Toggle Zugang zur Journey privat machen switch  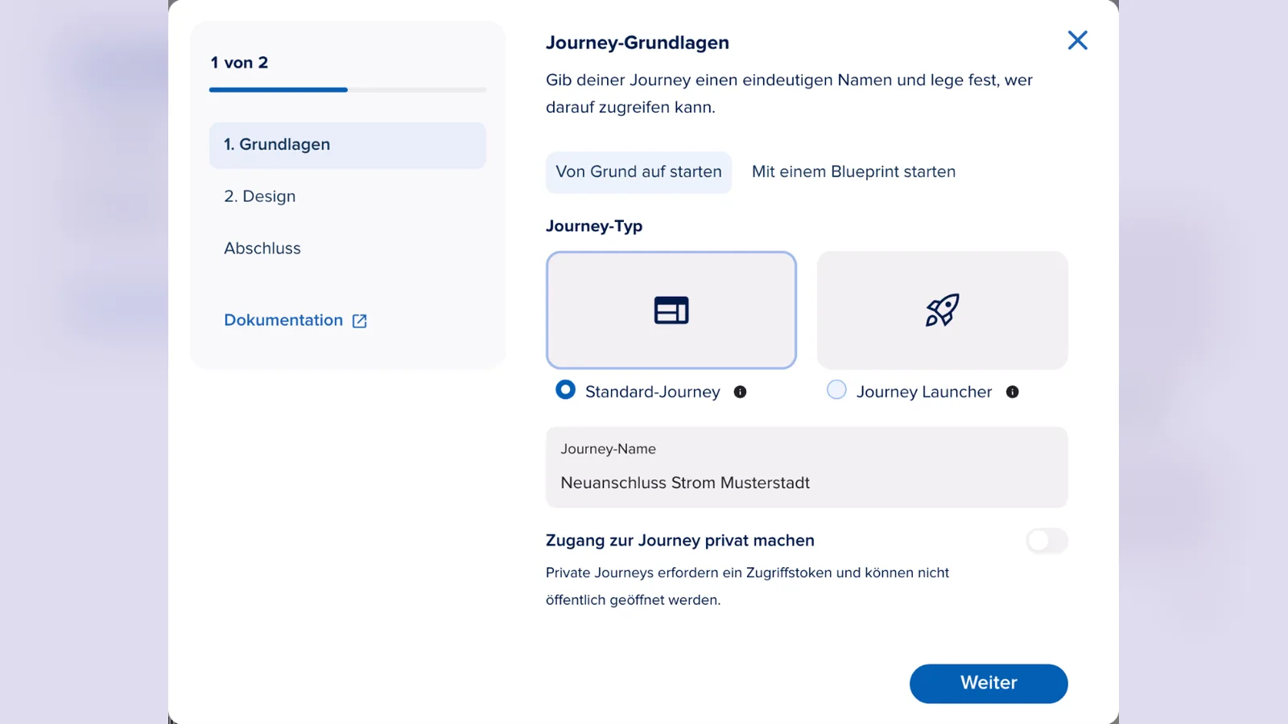(1046, 541)
